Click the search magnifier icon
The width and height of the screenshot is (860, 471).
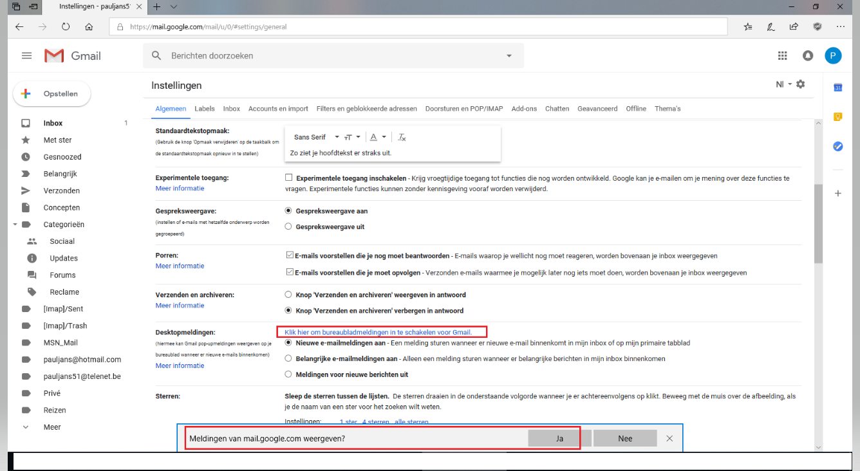[x=156, y=56]
